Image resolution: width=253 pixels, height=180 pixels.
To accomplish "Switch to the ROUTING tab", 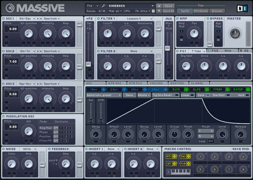I will pos(178,83).
